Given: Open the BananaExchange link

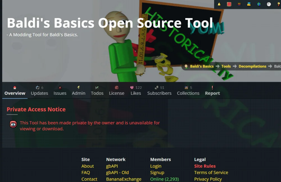Looking at the screenshot, I should (x=124, y=179).
